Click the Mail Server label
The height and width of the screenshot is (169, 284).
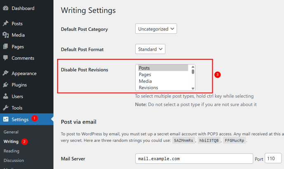click(73, 159)
